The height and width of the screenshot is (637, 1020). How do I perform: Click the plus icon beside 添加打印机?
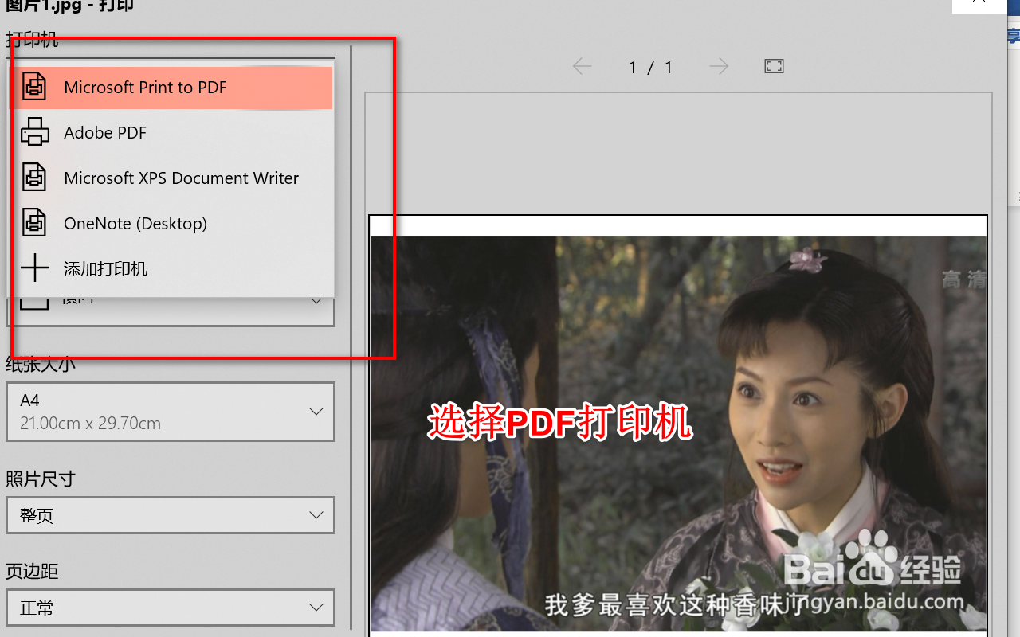[35, 269]
